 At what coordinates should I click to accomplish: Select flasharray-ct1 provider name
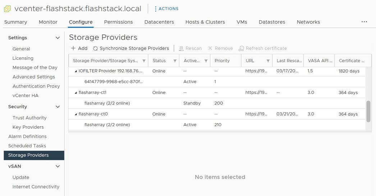pyautogui.click(x=92, y=92)
